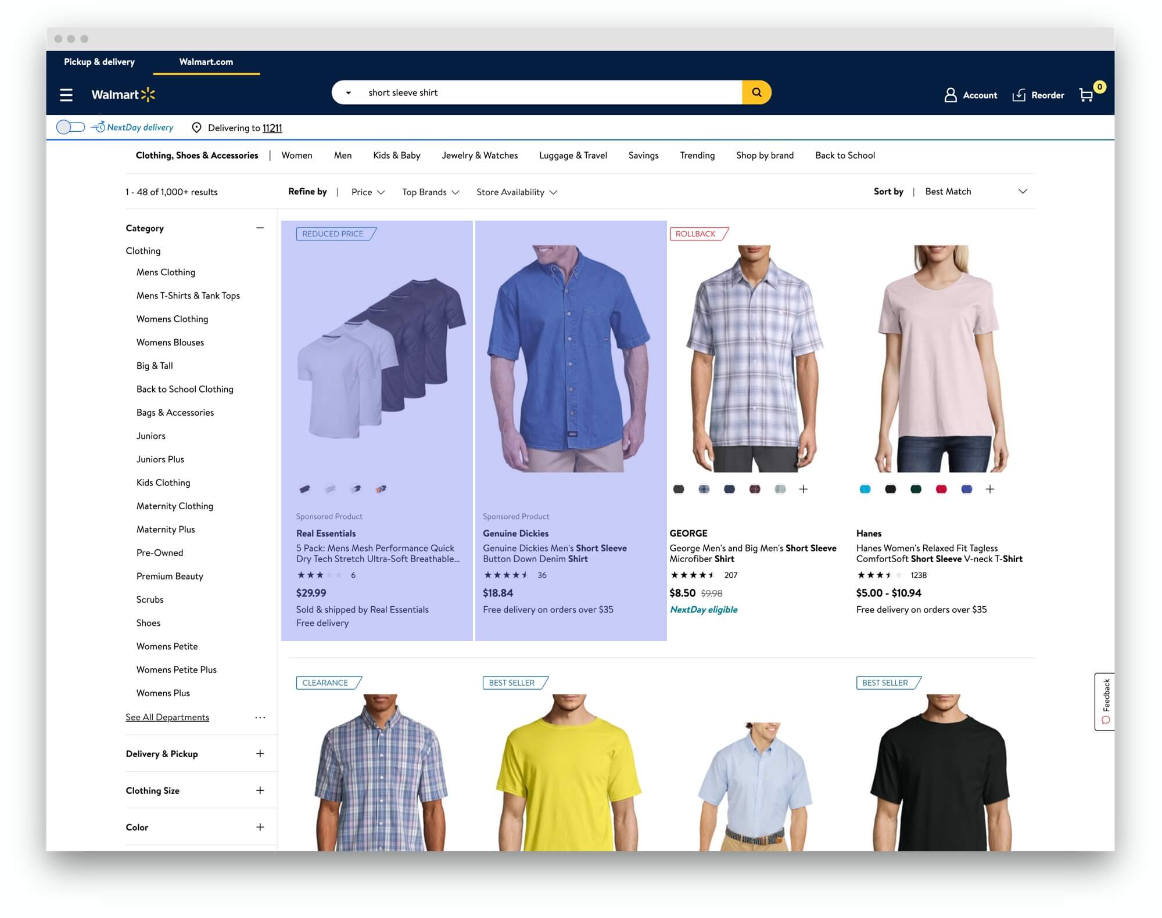Click the See All Departments link
The image size is (1162, 918).
(167, 718)
